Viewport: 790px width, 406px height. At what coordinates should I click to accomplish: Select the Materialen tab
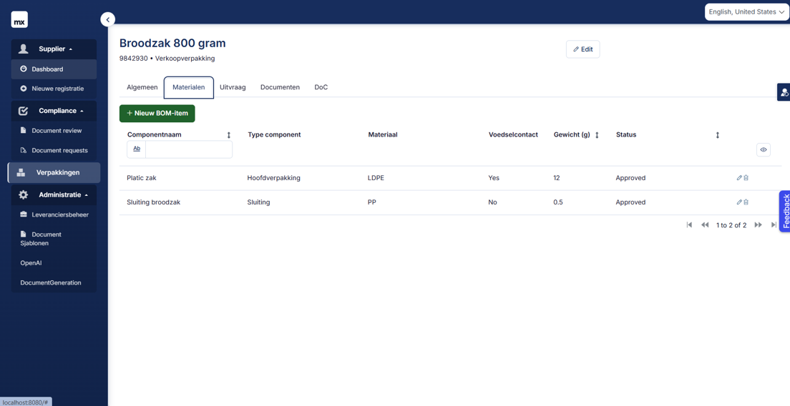click(189, 87)
